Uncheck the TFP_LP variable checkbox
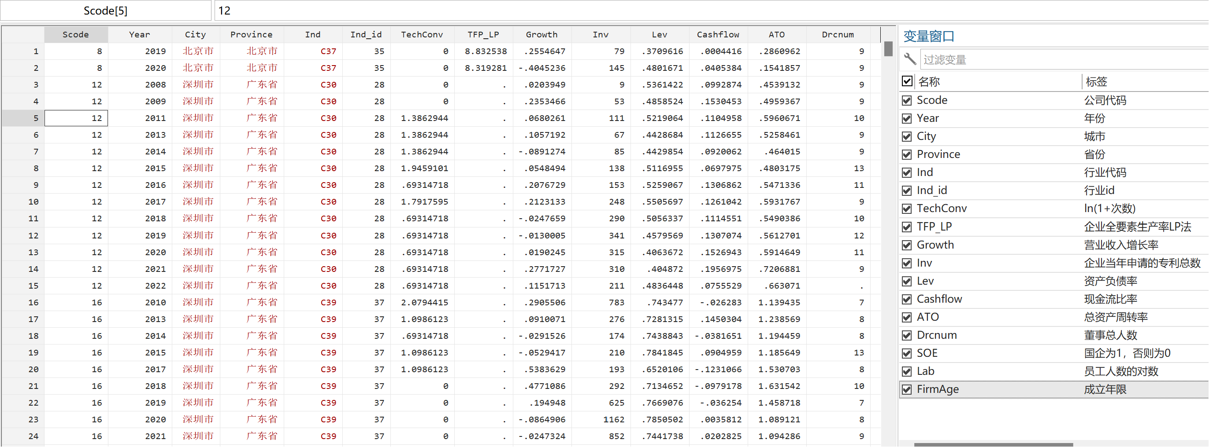The width and height of the screenshot is (1209, 447). 907,227
